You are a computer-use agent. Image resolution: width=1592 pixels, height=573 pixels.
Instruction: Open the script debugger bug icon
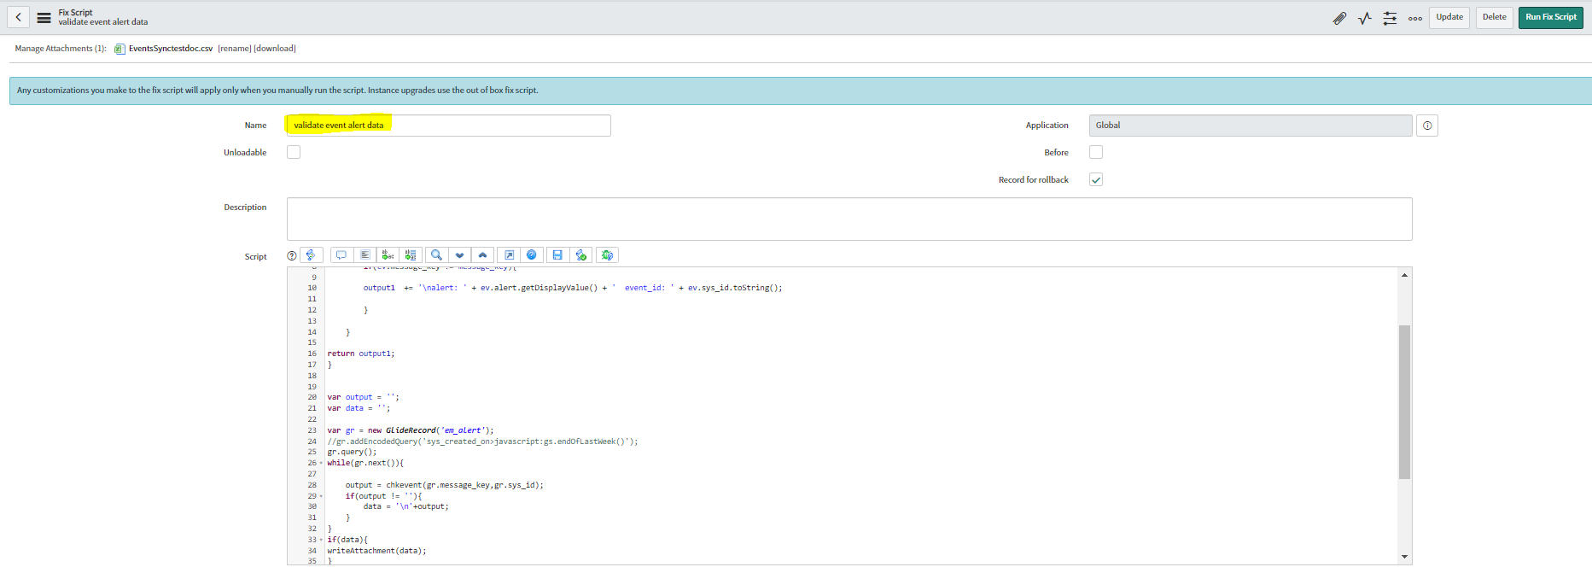pos(607,255)
